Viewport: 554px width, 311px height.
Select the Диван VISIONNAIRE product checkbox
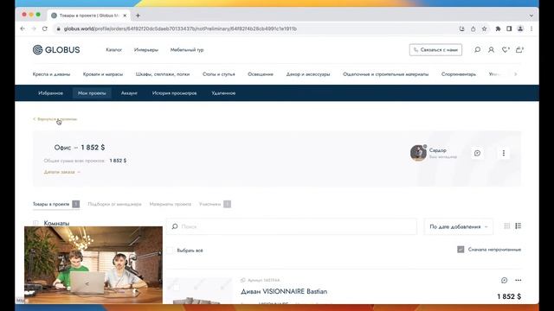click(x=176, y=288)
